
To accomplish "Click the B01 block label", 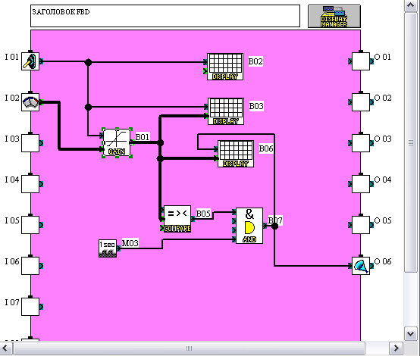I will point(143,137).
